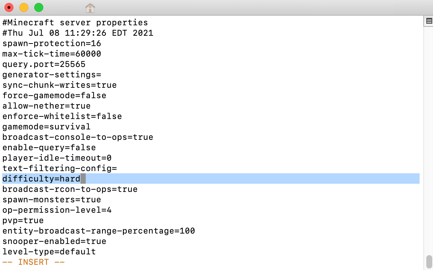Click on op-permission-level=4 line
Screen dimensions: 433x270
(x=57, y=210)
